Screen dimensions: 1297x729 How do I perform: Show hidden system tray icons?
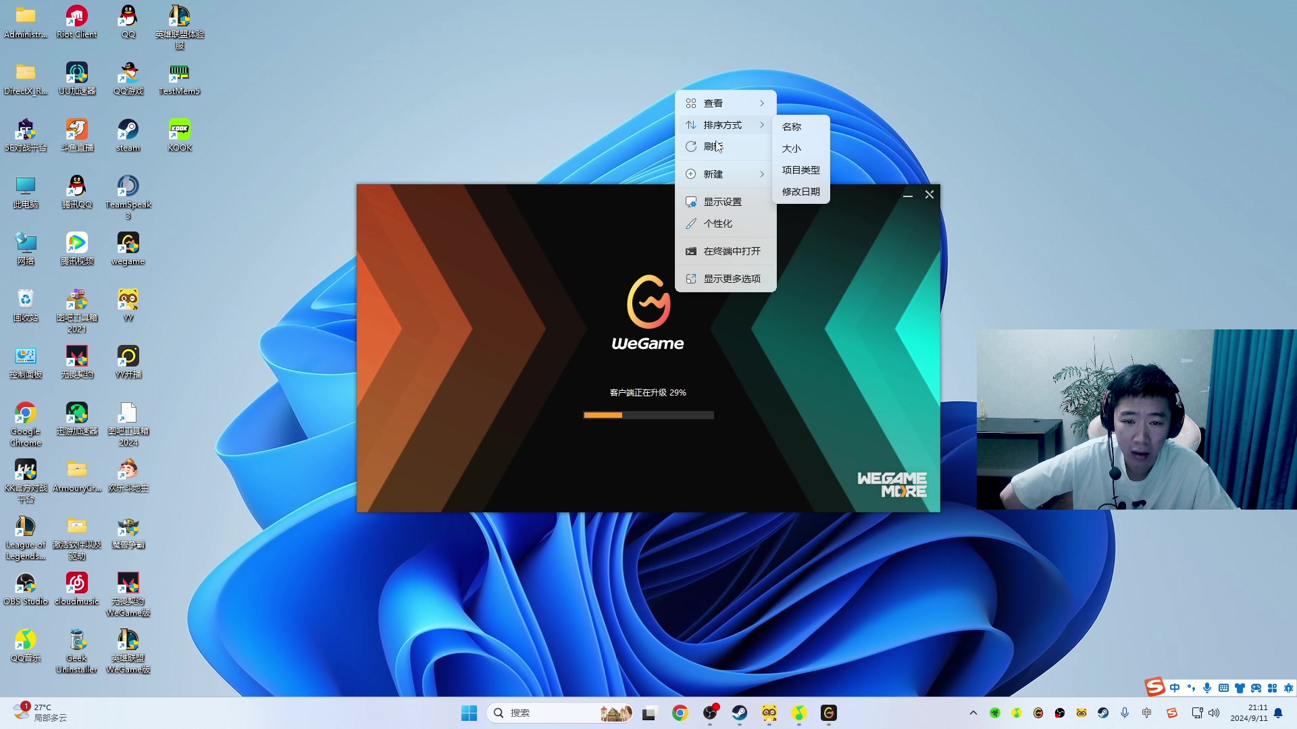point(973,713)
